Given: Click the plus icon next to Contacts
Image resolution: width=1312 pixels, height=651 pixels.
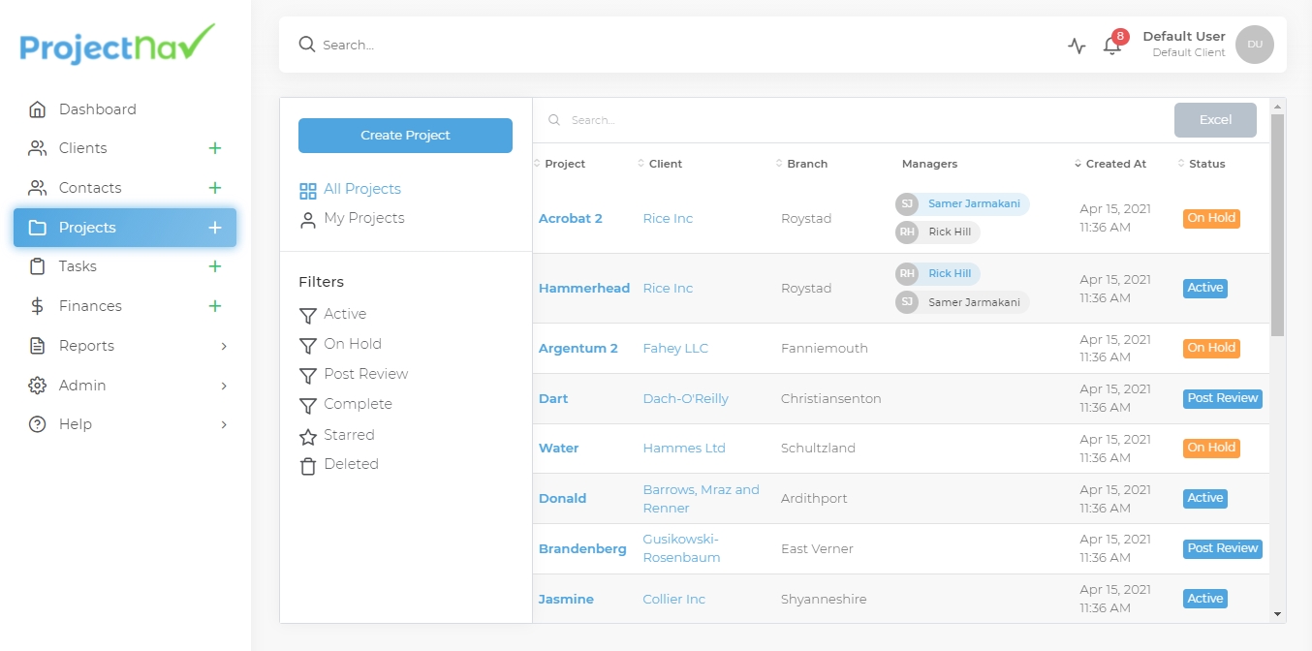Looking at the screenshot, I should [x=215, y=188].
